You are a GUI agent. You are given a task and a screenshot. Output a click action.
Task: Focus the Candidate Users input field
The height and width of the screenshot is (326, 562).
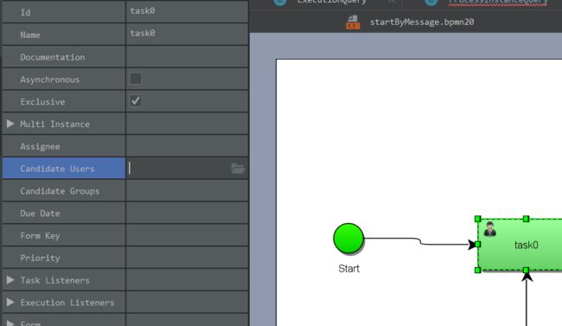(x=178, y=169)
